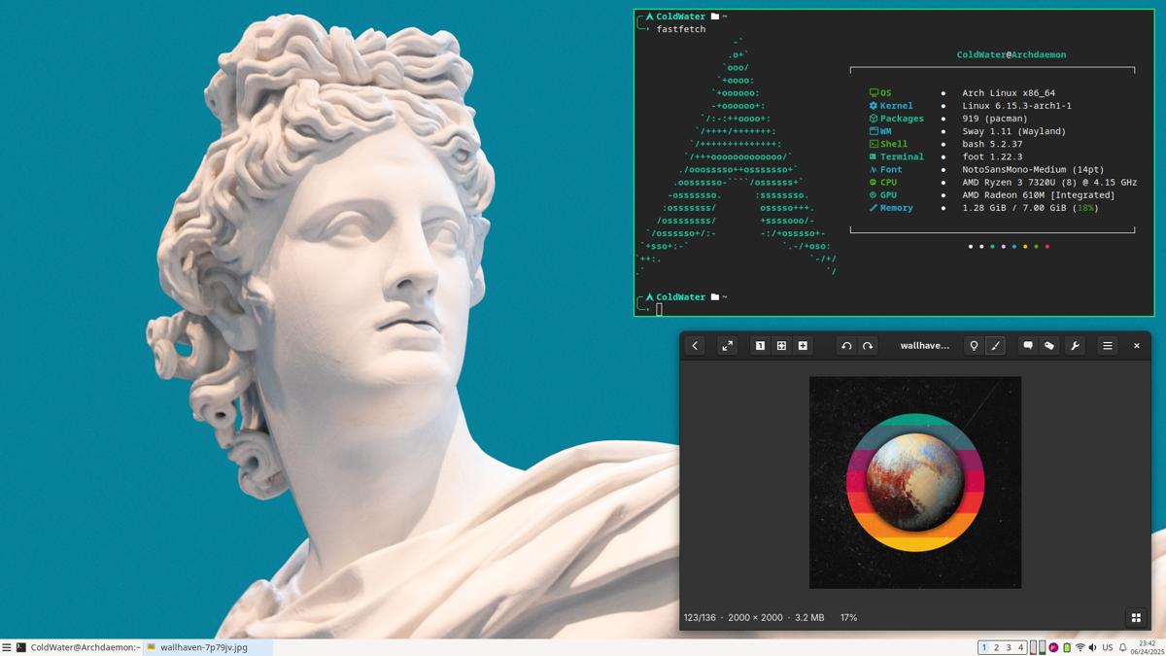1166x656 pixels.
Task: Switch to workspace 3
Action: pos(1009,647)
